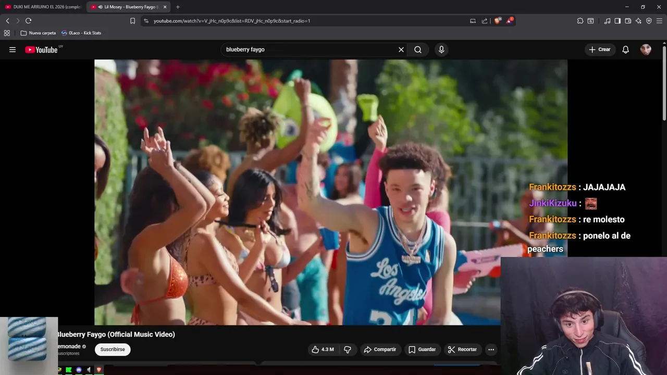Switch to the 'DUKI ME ARRUINO EL 2026' tab
Viewport: 667px width, 375px height.
(x=43, y=7)
